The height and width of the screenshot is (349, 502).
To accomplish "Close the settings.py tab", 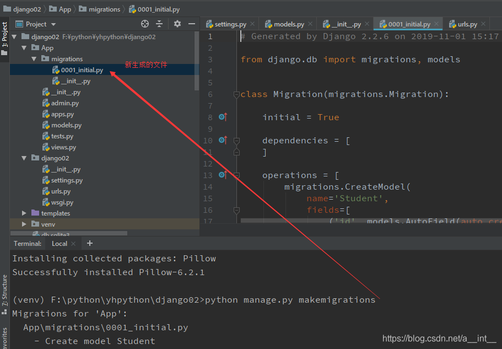I will tap(252, 24).
